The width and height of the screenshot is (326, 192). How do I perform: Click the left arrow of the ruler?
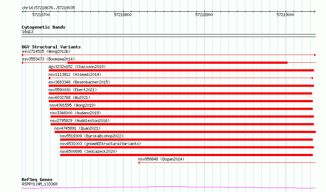(23, 11)
